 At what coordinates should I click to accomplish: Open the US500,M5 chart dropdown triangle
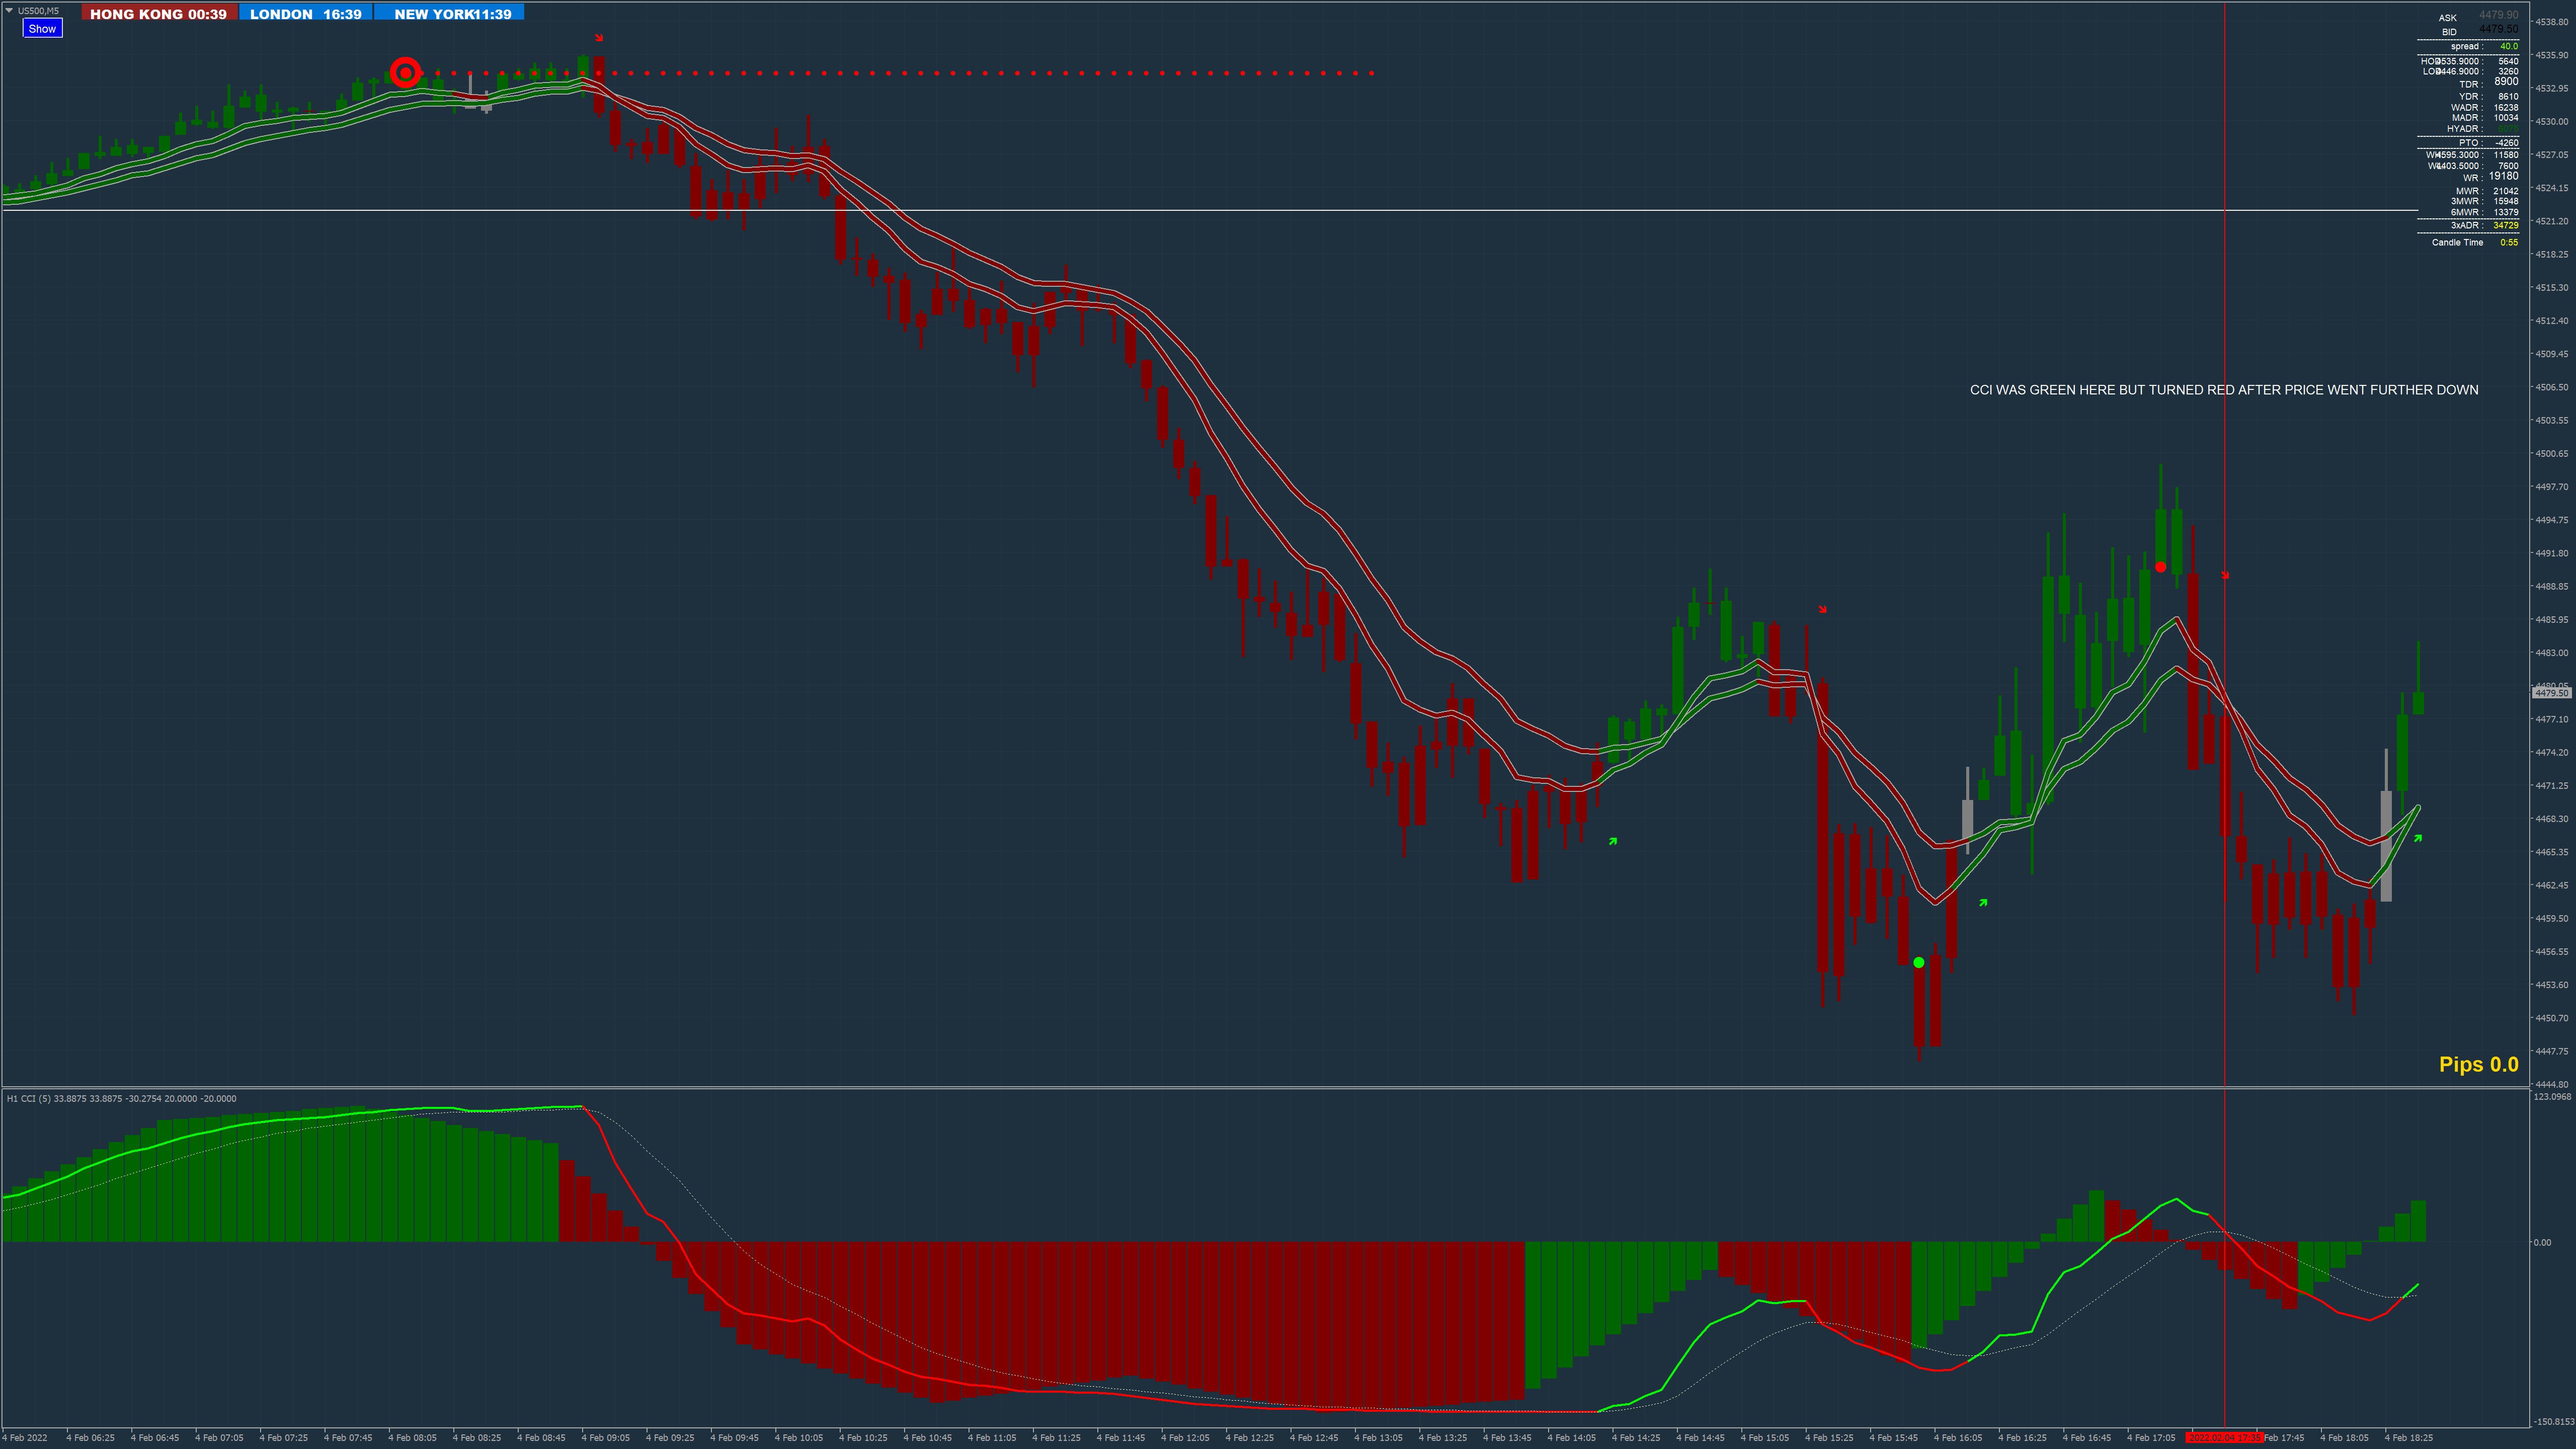point(9,11)
